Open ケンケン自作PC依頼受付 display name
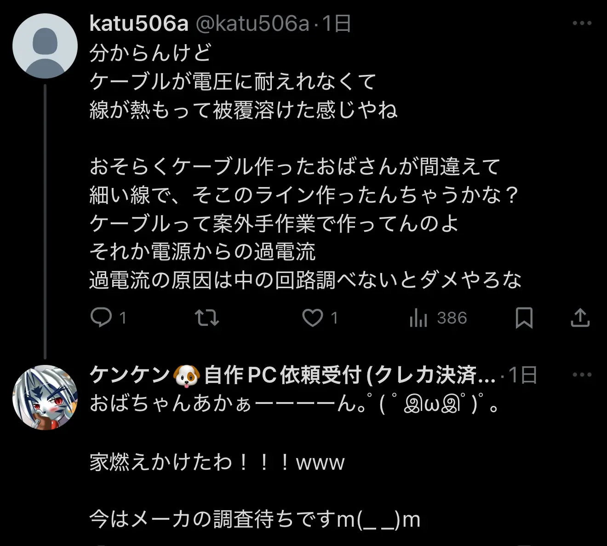 pyautogui.click(x=293, y=375)
